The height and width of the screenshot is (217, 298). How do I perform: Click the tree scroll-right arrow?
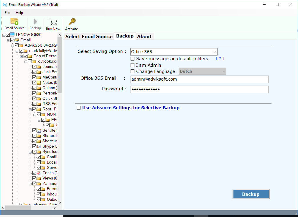click(x=55, y=208)
